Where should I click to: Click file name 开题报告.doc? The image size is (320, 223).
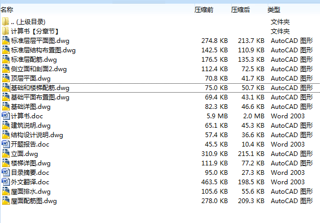30,144
